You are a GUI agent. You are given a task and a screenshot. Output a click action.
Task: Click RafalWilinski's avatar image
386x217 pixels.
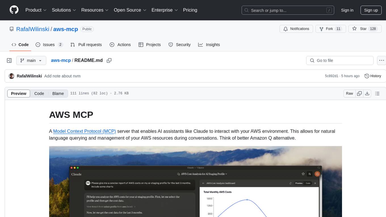click(12, 76)
